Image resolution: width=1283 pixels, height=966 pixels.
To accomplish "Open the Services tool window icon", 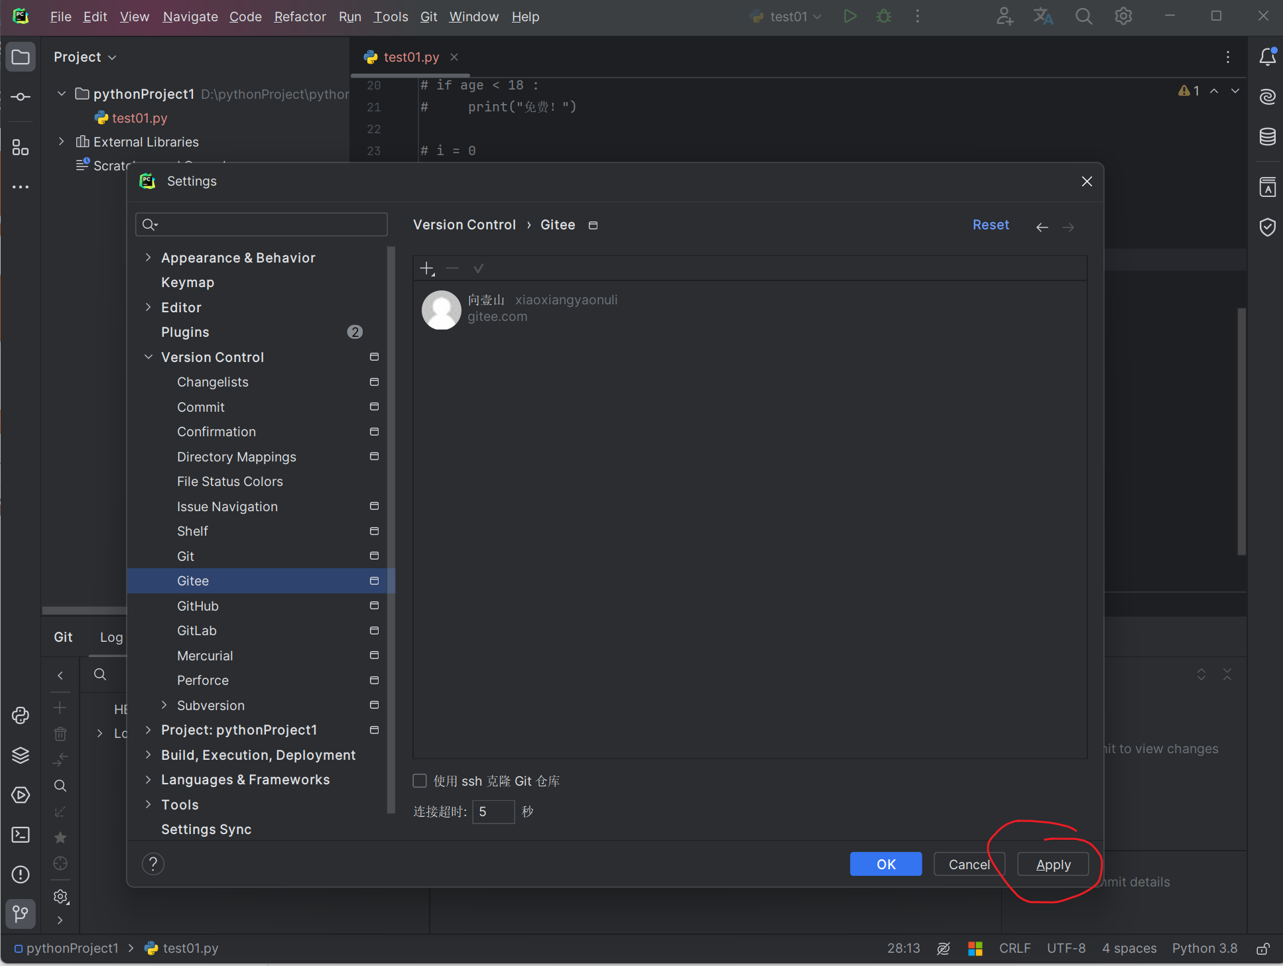I will 21,795.
